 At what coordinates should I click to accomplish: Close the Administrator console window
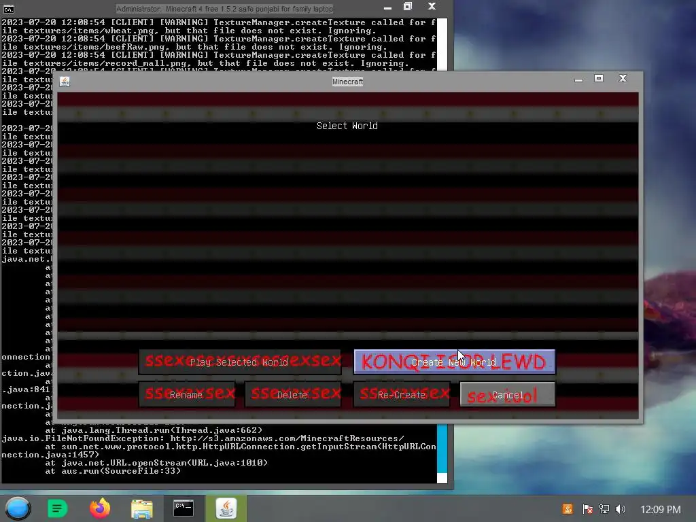pos(432,7)
